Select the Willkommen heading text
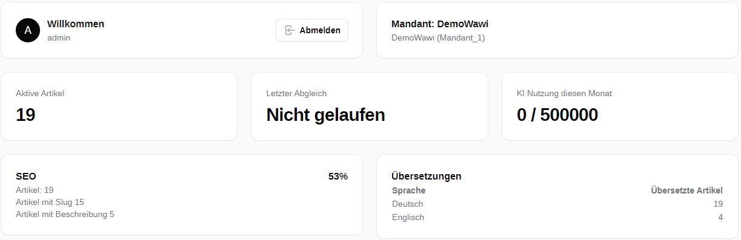Screen dimensions: 741x240 (76, 24)
